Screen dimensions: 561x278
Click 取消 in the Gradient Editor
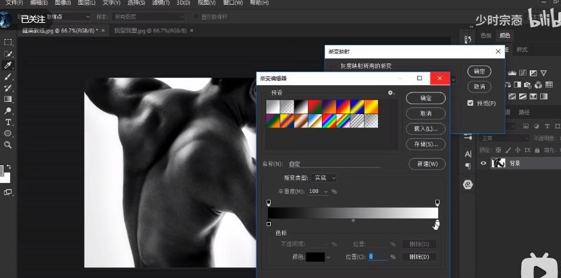click(x=426, y=113)
